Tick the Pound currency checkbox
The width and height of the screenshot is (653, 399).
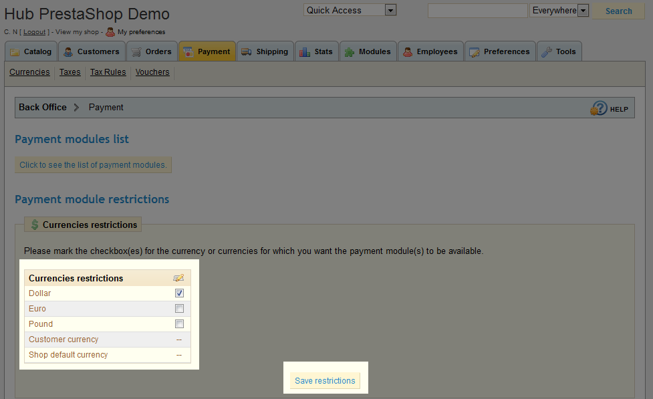179,324
